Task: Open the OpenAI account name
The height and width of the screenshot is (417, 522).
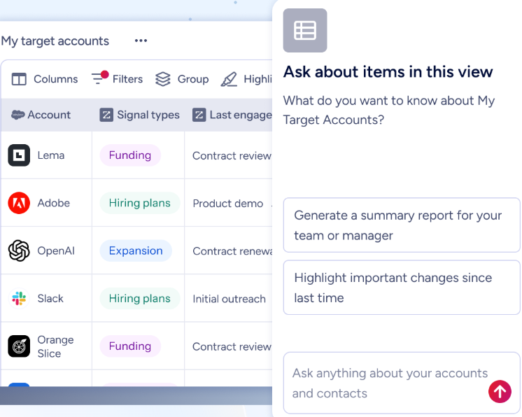Action: [x=56, y=250]
